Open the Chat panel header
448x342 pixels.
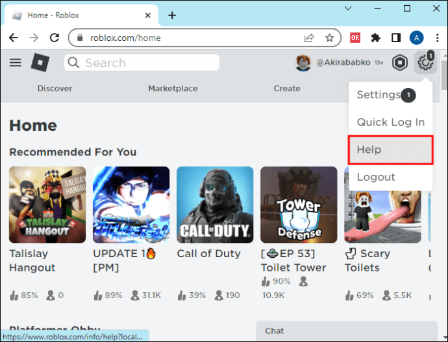click(347, 331)
